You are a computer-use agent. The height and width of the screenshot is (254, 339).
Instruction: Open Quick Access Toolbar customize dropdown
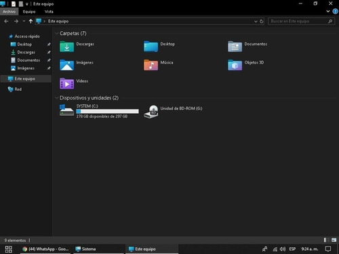[x=27, y=4]
